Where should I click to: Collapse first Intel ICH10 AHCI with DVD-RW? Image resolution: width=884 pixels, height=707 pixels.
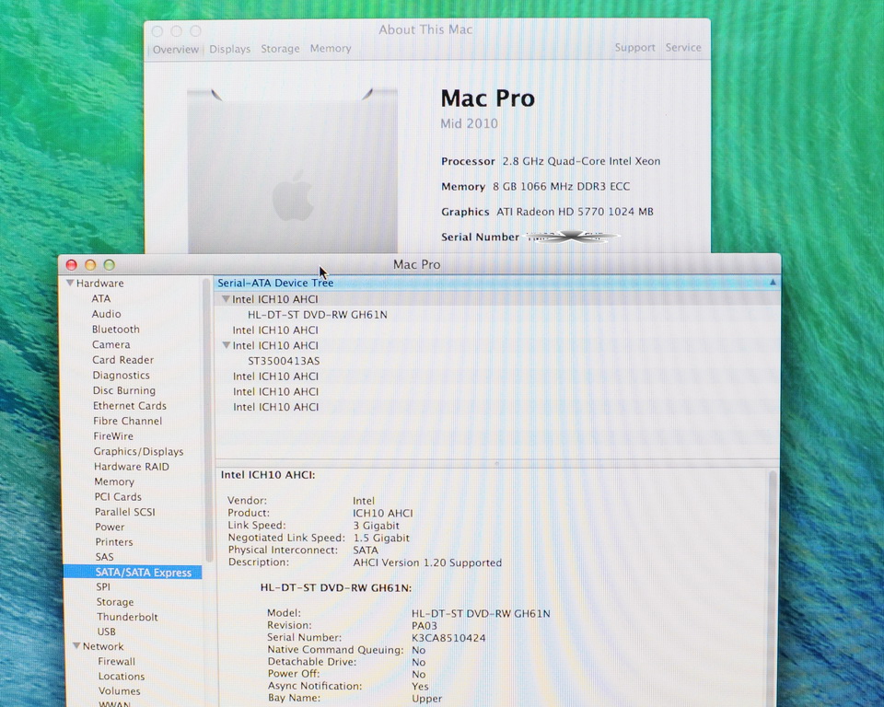[x=226, y=299]
